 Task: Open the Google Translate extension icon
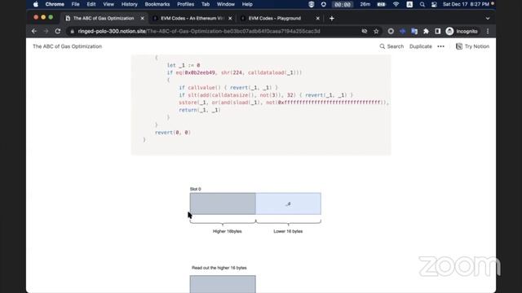[x=414, y=31]
